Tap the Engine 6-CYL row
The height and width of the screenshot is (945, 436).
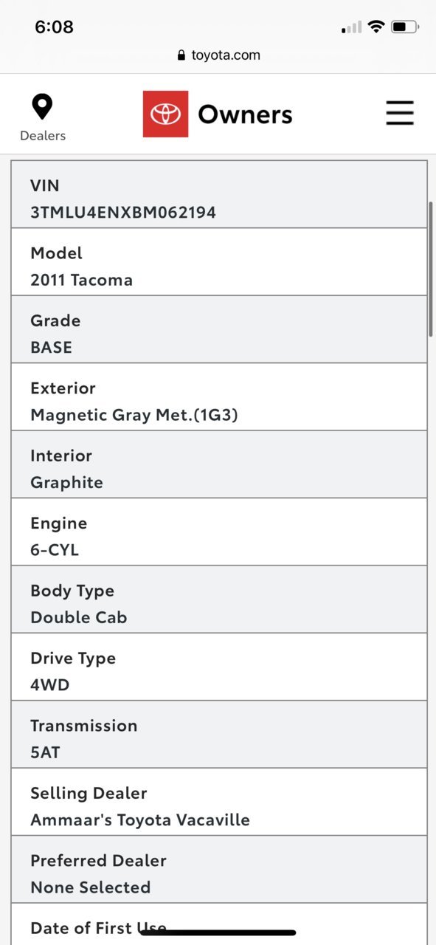tap(219, 532)
